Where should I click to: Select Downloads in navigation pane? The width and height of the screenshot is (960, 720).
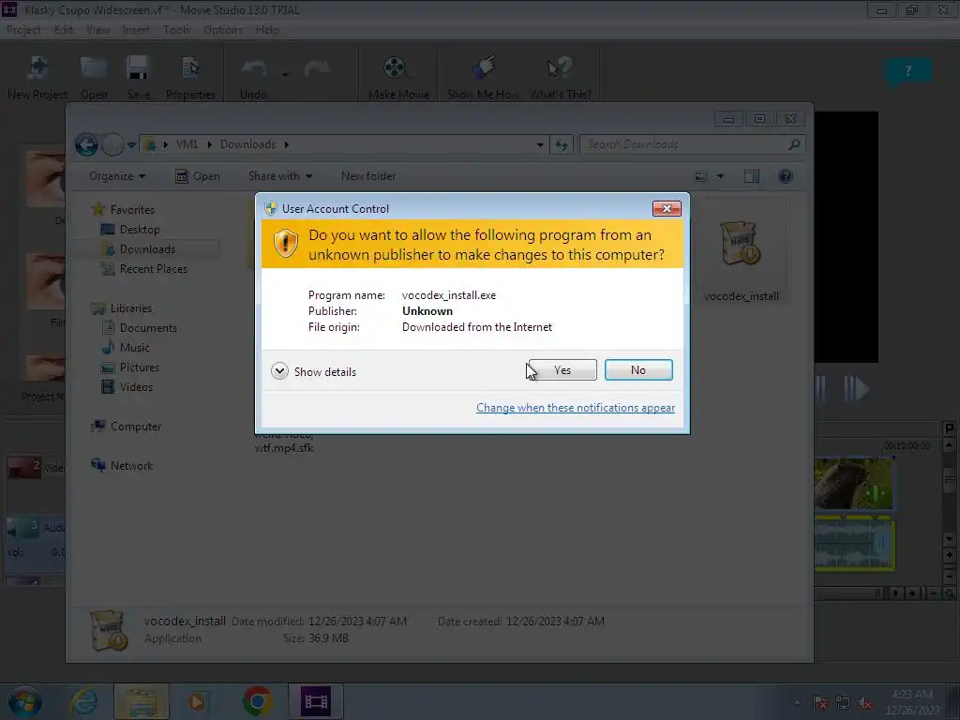139,249
